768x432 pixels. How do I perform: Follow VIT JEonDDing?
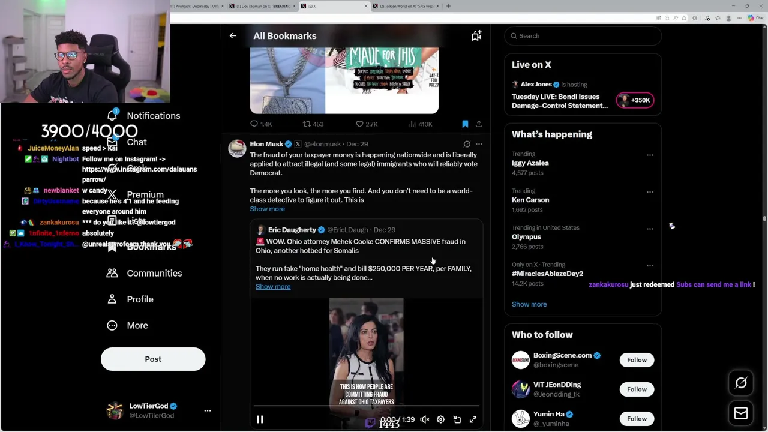click(637, 389)
